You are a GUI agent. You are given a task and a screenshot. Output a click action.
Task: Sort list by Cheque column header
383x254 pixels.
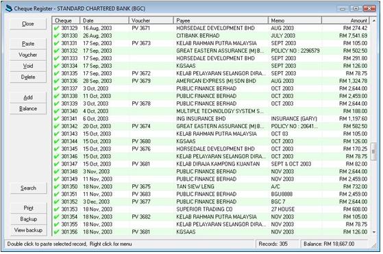click(x=66, y=21)
